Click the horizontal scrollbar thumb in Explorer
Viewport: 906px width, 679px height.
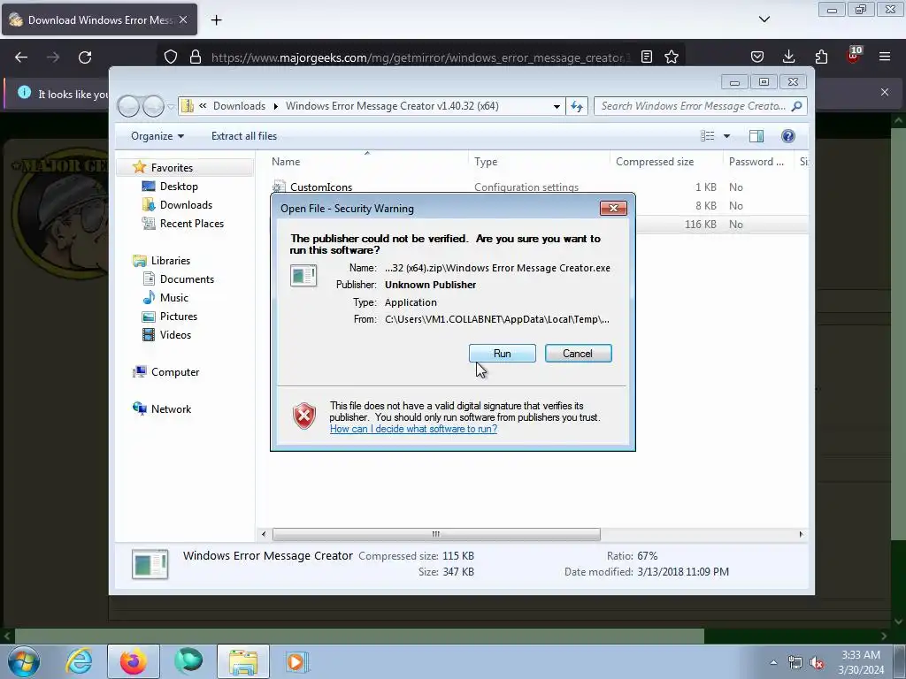436,534
